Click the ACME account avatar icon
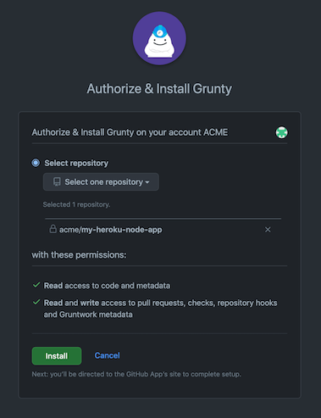 tap(281, 132)
